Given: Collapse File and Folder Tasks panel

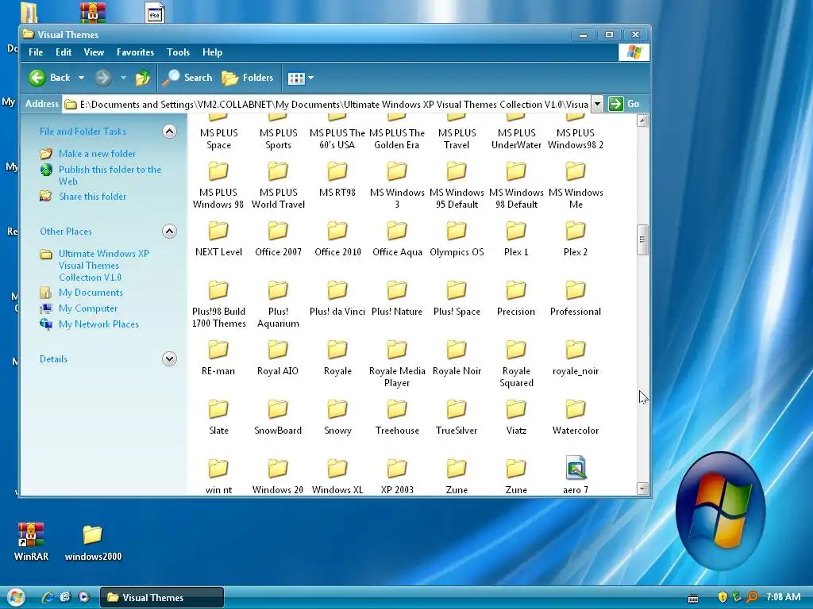Looking at the screenshot, I should [x=169, y=132].
